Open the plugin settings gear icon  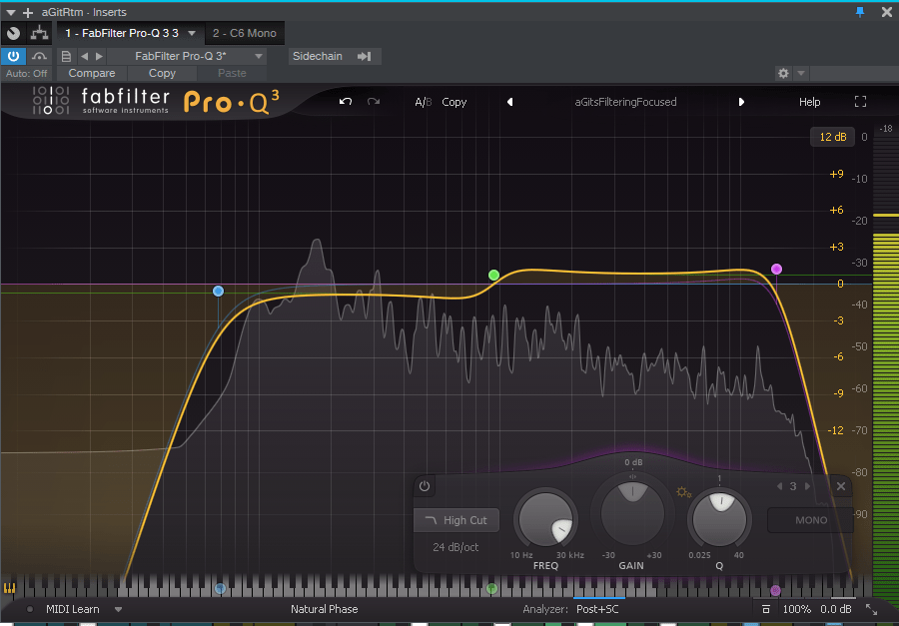pyautogui.click(x=783, y=74)
